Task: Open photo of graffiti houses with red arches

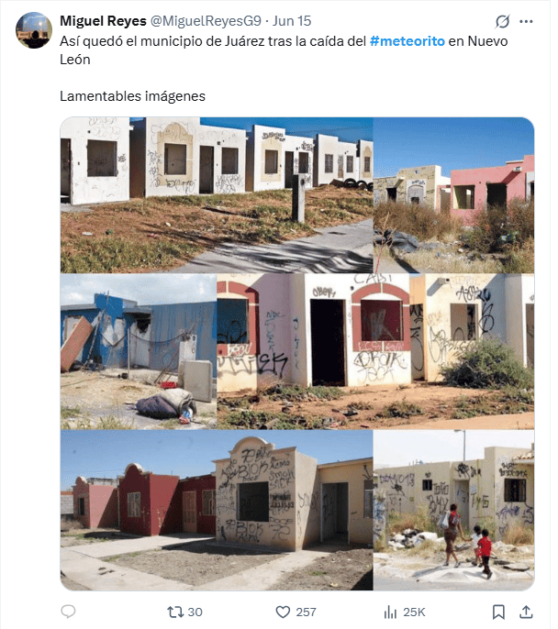Action: pyautogui.click(x=375, y=351)
